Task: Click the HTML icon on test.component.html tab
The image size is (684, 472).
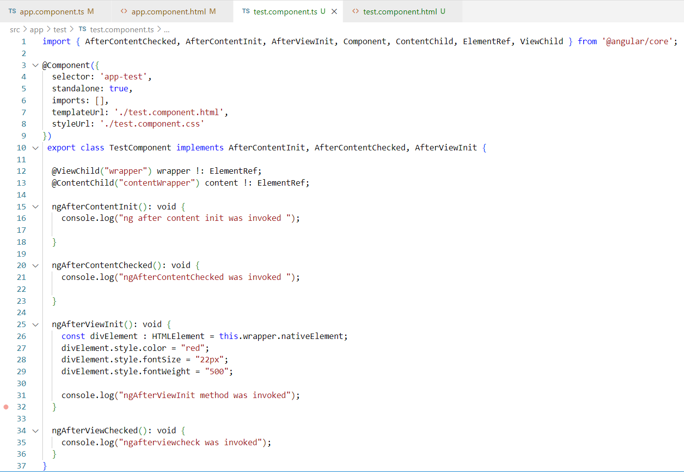Action: (x=355, y=11)
